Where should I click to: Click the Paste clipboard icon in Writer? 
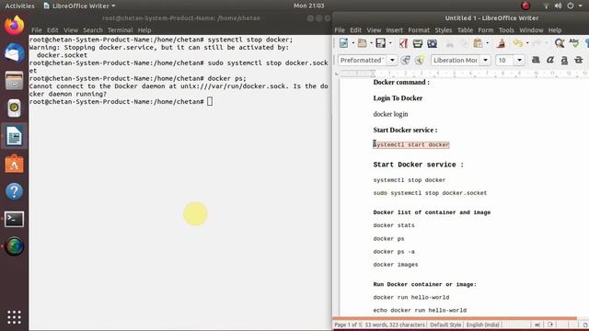click(478, 43)
